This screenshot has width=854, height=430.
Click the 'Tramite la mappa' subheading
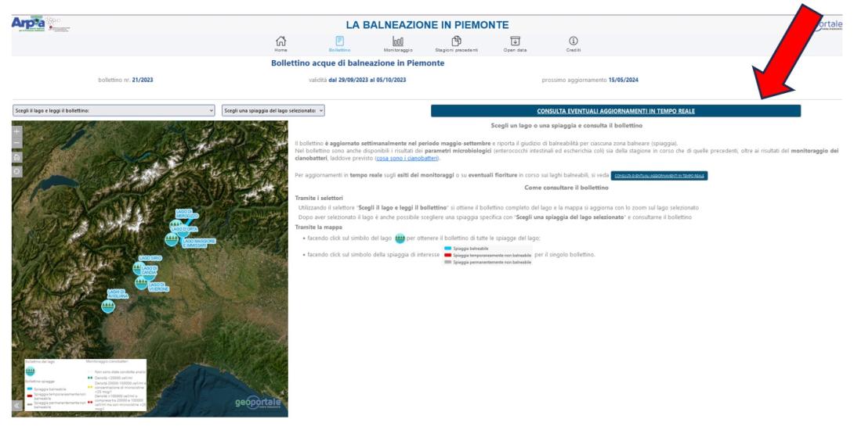tap(319, 228)
